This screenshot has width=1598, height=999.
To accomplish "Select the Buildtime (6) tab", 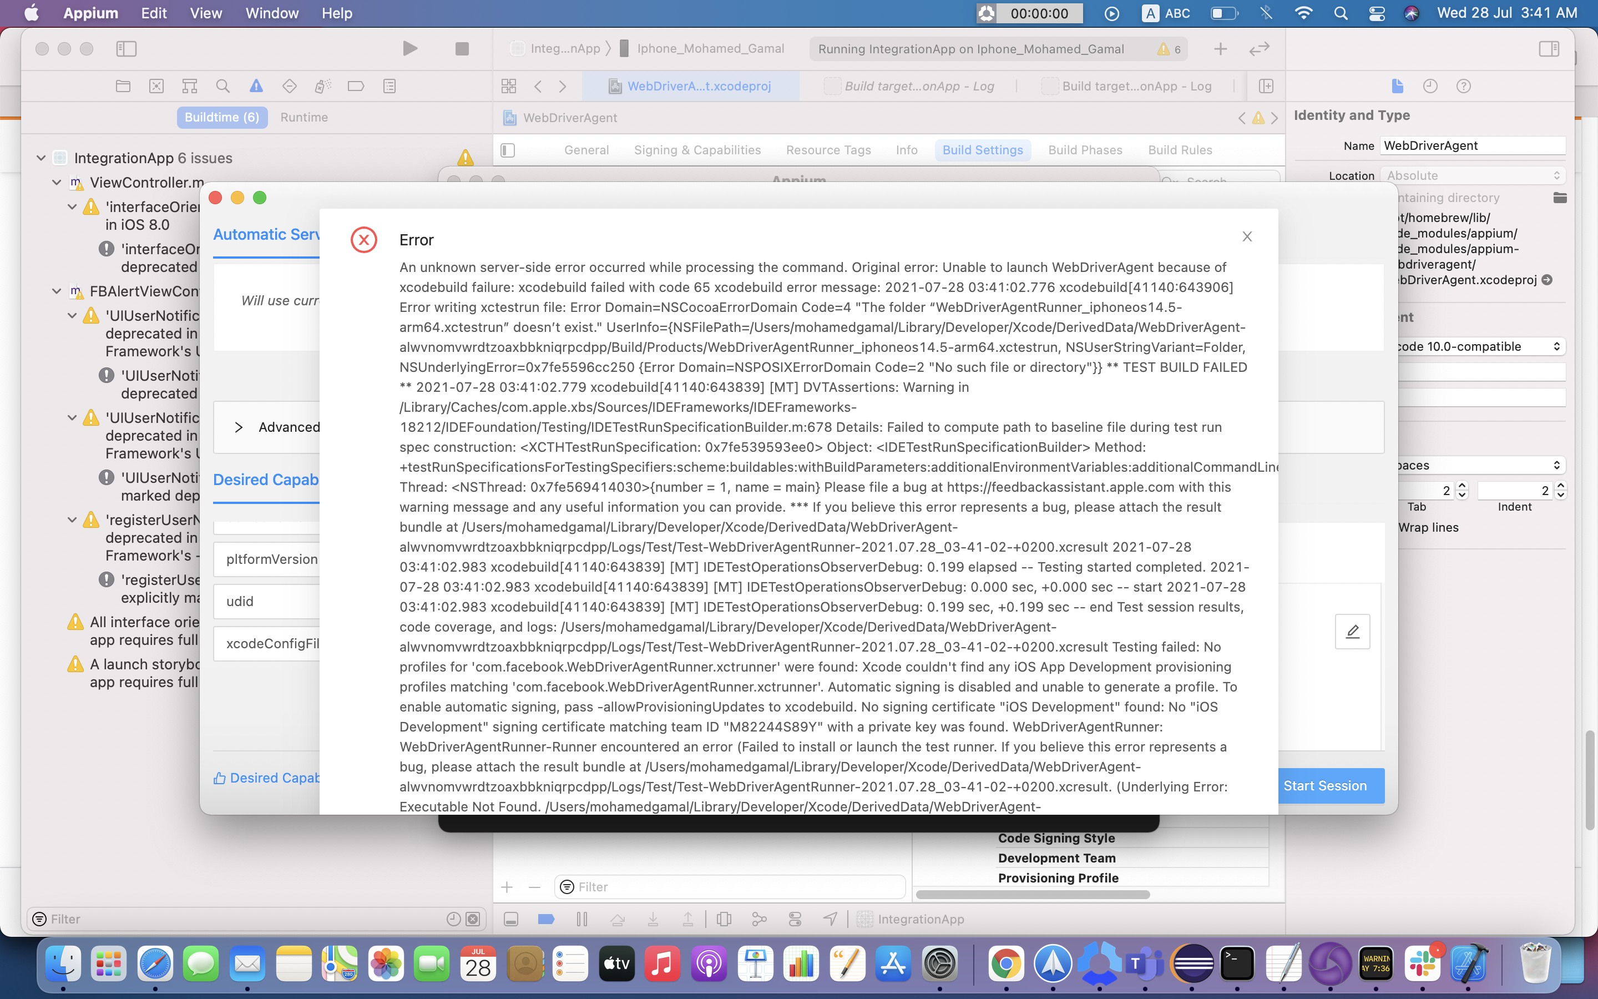I will 222,117.
